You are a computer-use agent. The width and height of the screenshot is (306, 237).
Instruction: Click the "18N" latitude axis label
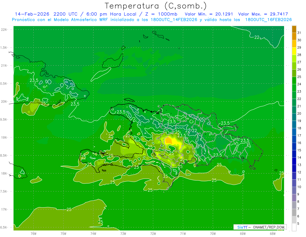4,174
